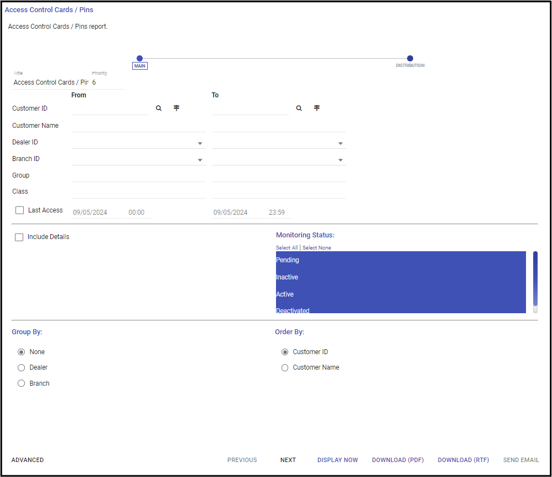The image size is (552, 477).
Task: Go to the DISTRIBUTION step marker
Action: click(410, 59)
